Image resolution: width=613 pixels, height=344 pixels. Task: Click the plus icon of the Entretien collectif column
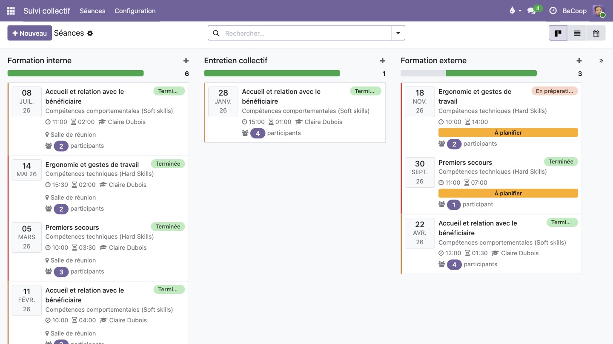click(383, 61)
